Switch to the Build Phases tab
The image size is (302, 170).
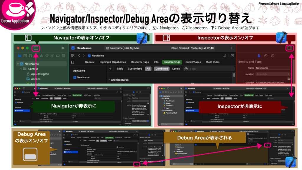[x=193, y=62]
